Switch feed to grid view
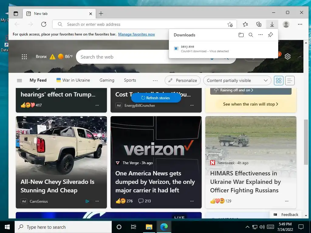 pos(279,80)
